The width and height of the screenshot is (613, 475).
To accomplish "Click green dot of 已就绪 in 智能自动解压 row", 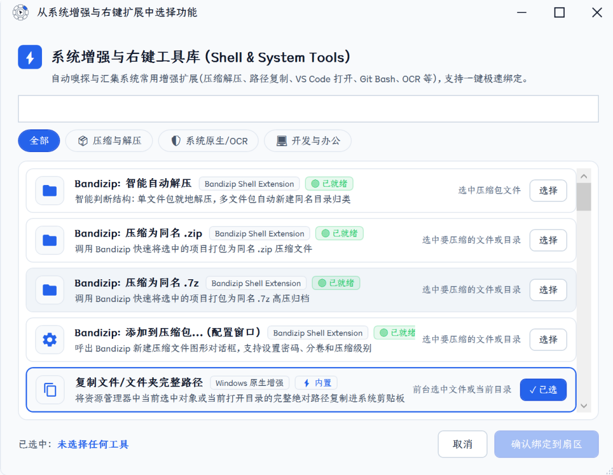I will 315,184.
